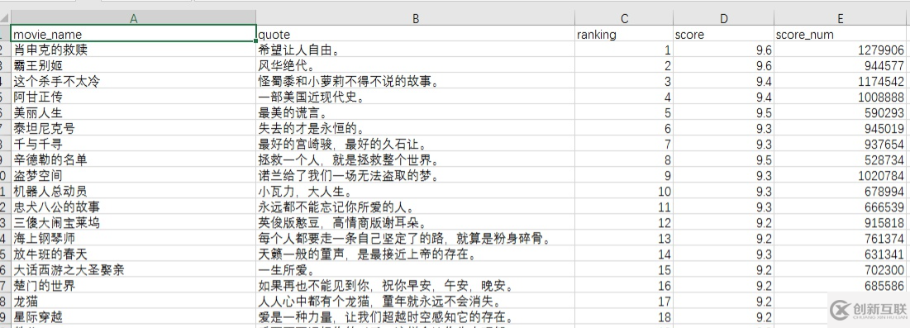Click the quote 失去的才是永恒的。
Screen dimensions: 910x328
click(416, 129)
